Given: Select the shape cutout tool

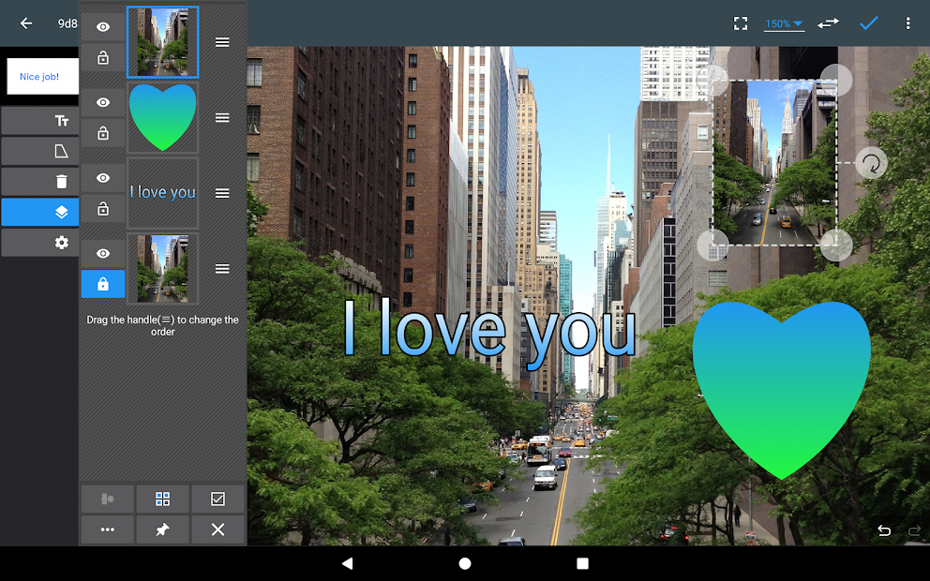Looking at the screenshot, I should coord(40,150).
